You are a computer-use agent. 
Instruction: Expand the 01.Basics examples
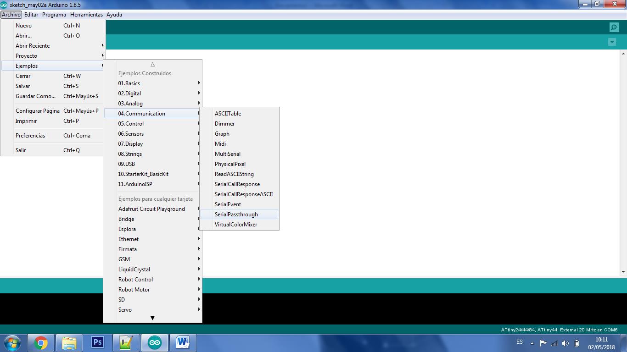tap(152, 83)
